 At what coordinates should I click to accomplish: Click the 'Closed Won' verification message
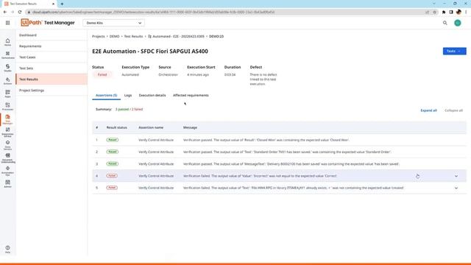coord(266,140)
